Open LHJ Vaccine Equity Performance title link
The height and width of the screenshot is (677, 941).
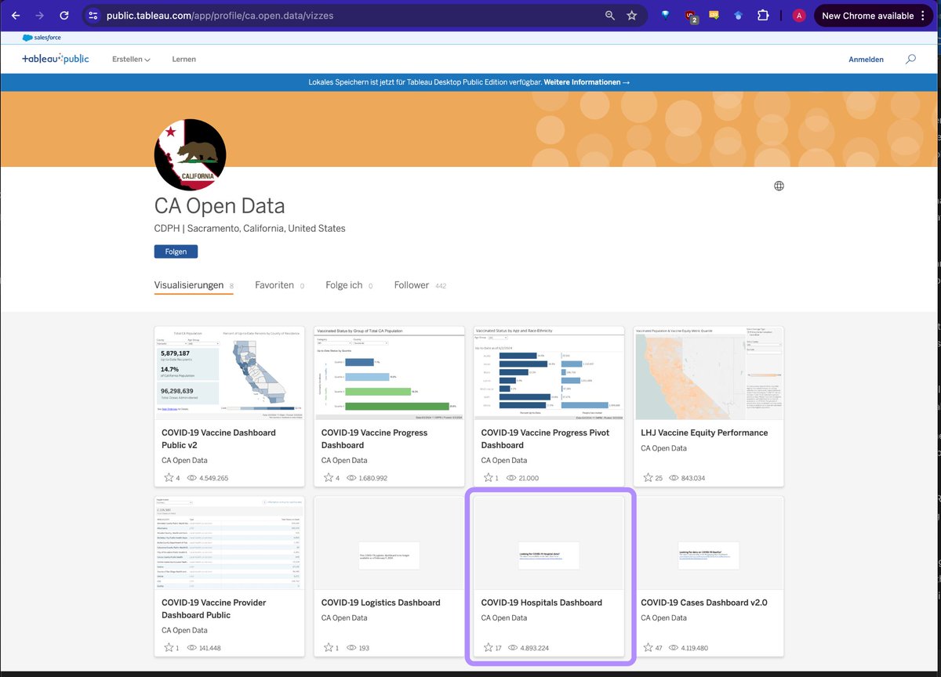pos(704,433)
